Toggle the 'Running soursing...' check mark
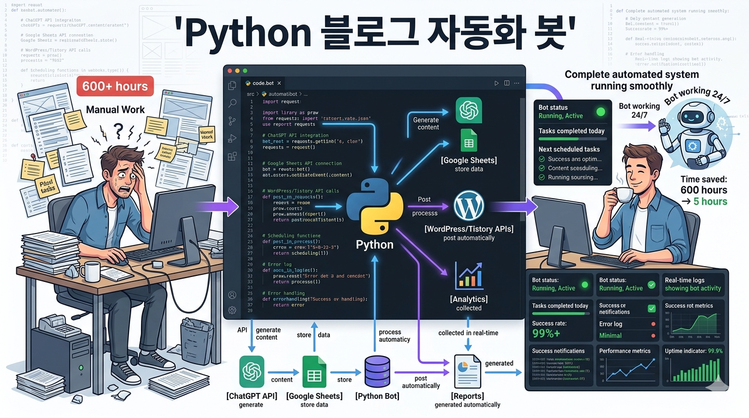The height and width of the screenshot is (418, 749). (x=542, y=177)
